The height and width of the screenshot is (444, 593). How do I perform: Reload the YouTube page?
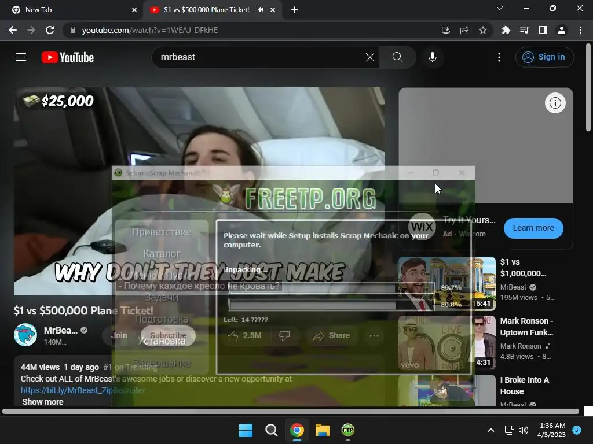[50, 30]
